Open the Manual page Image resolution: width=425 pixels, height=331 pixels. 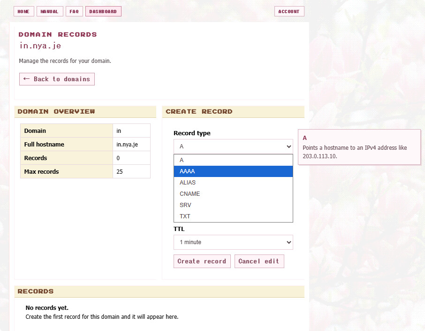50,11
